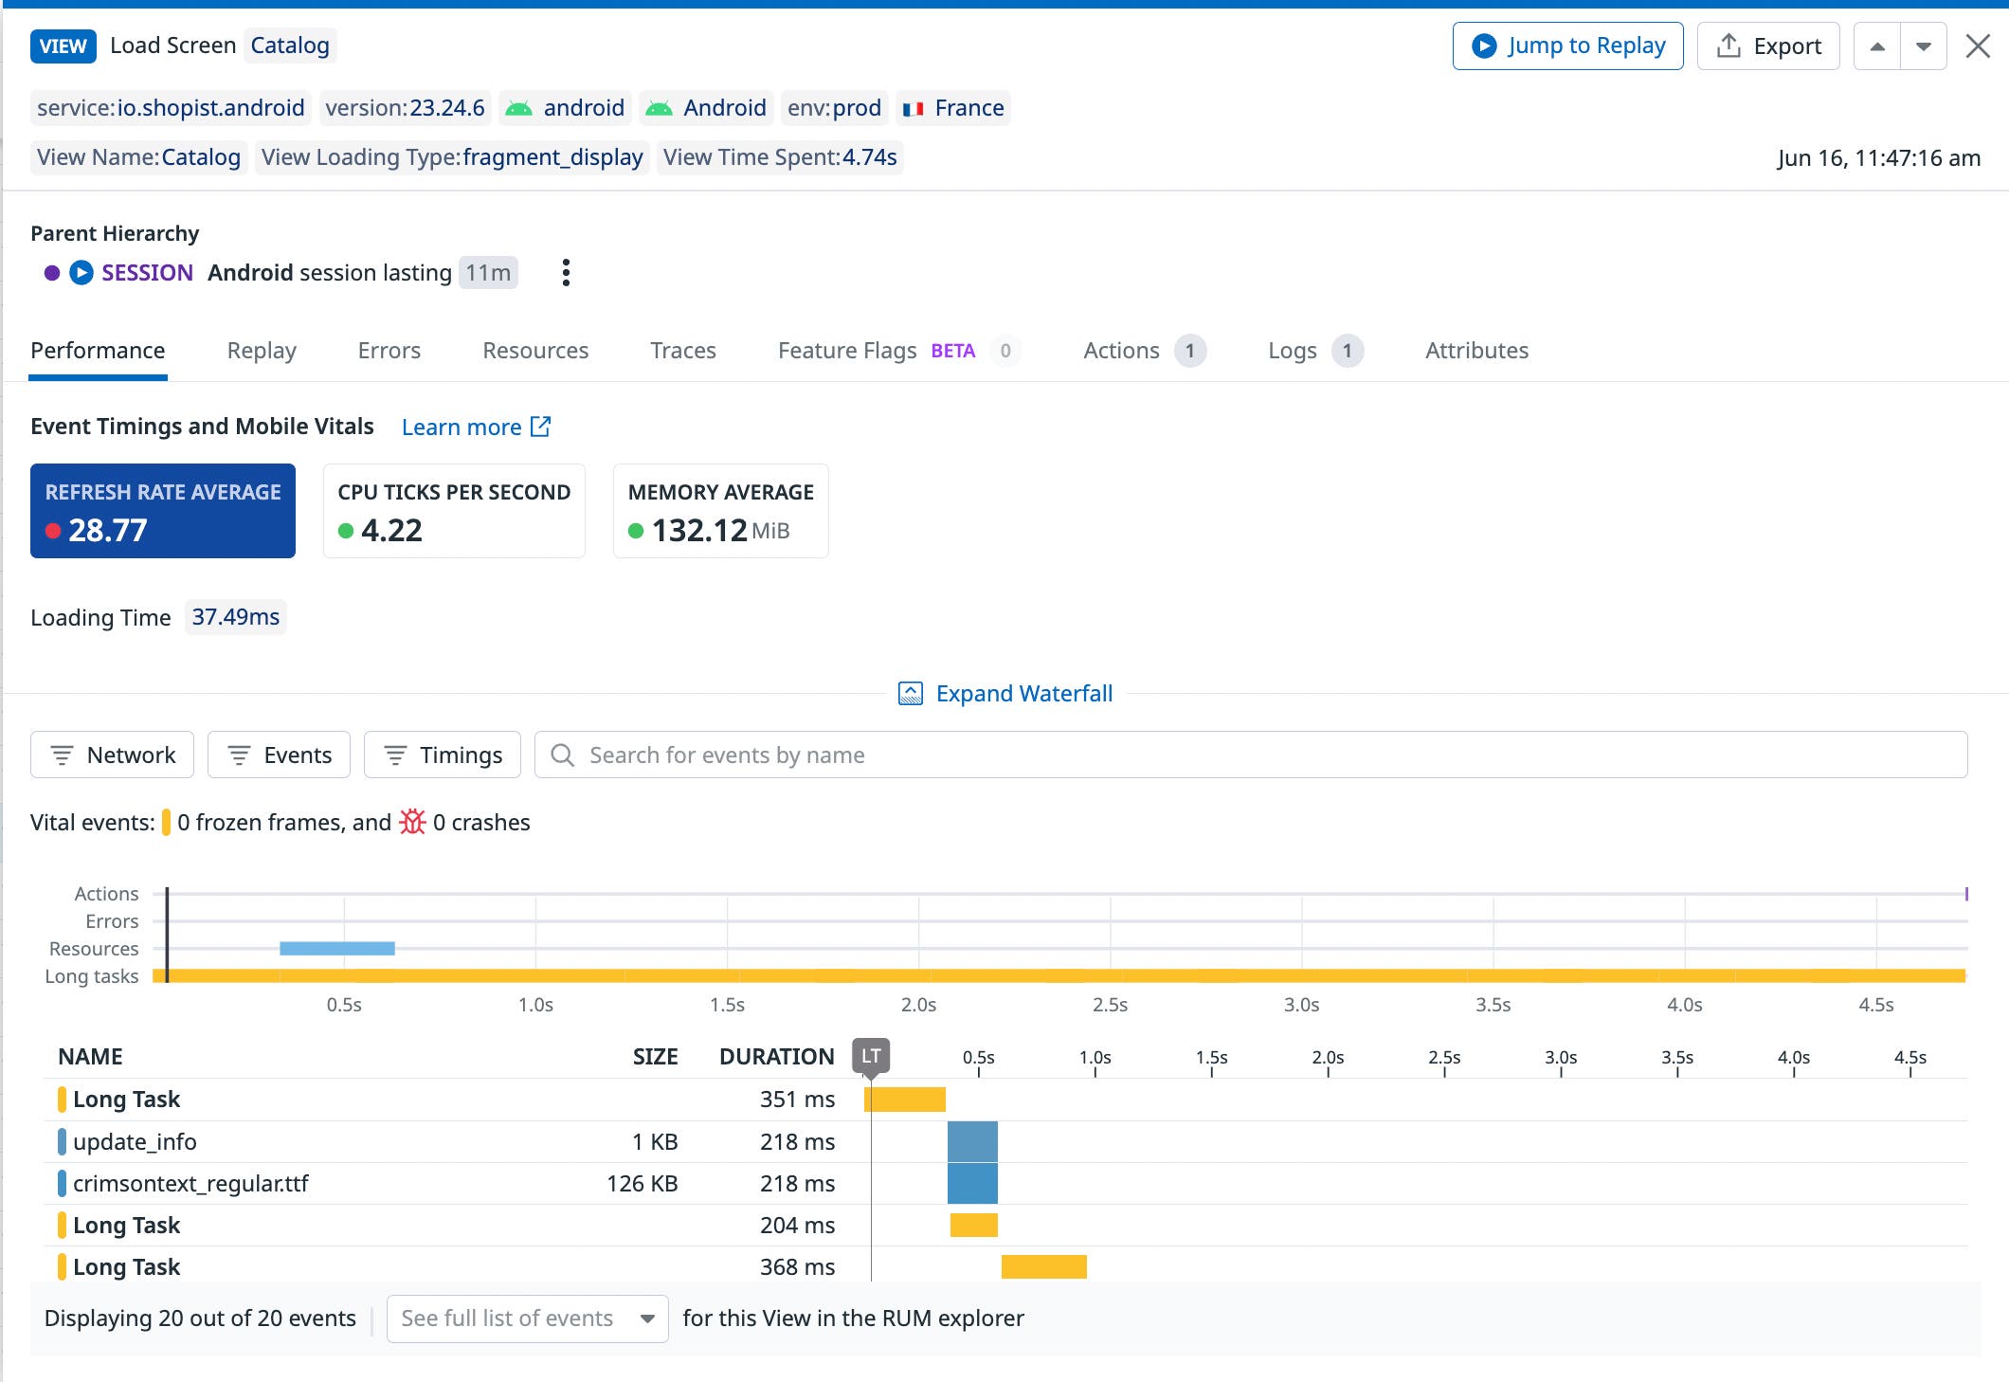The image size is (2009, 1382).
Task: Switch to the Resources tab
Action: 534,351
